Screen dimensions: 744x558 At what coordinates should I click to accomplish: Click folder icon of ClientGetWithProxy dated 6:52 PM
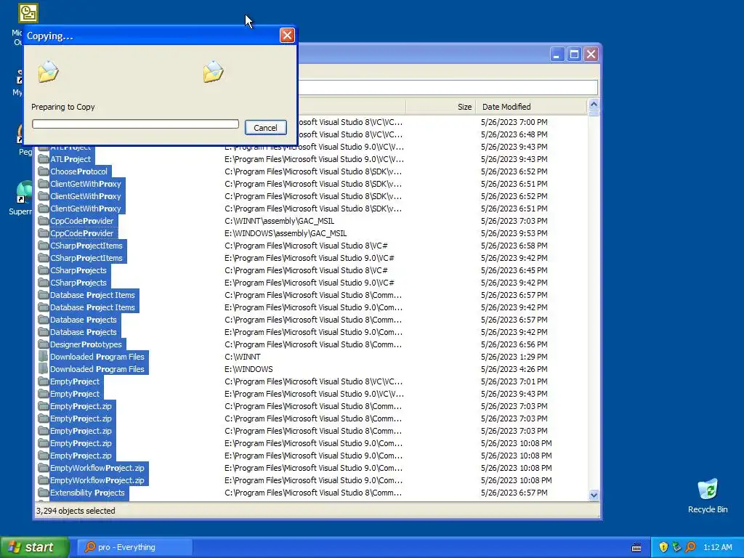coord(43,196)
